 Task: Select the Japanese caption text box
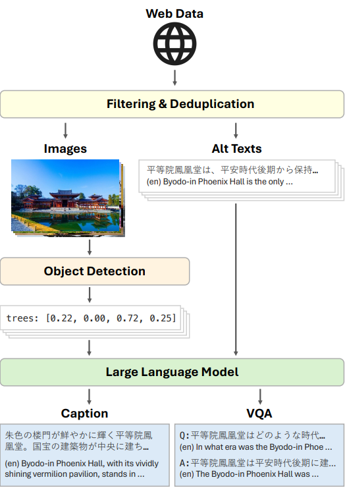pyautogui.click(x=85, y=454)
